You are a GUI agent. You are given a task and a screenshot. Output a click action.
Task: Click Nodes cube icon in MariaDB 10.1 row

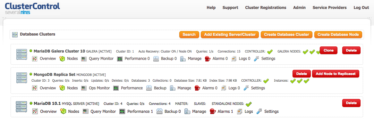63,111
